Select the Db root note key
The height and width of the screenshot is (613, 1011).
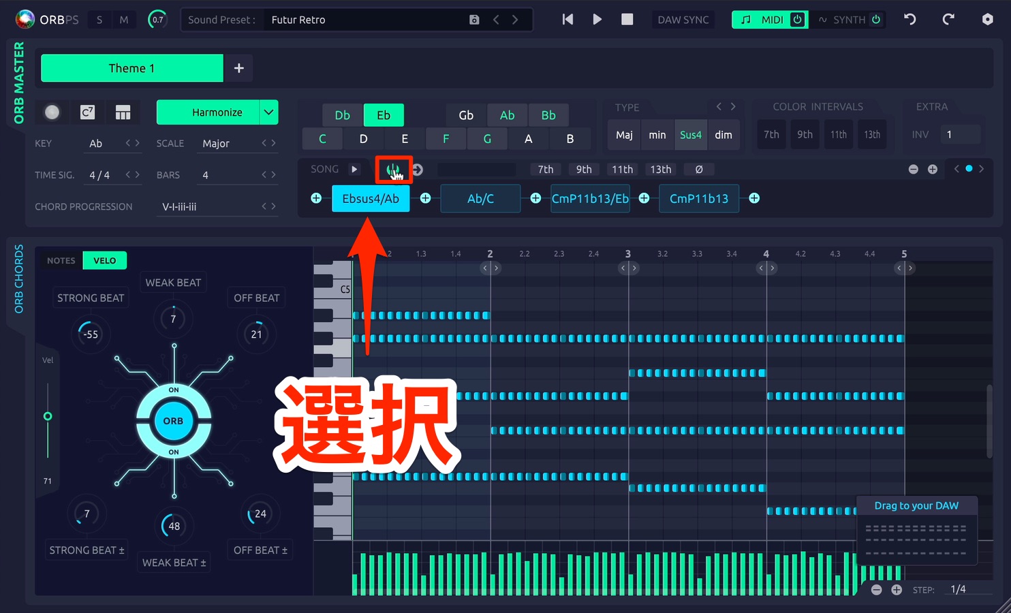[343, 115]
